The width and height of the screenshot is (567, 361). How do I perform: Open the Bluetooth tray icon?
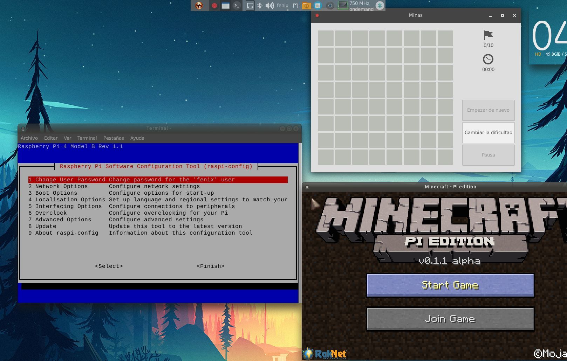pos(260,6)
